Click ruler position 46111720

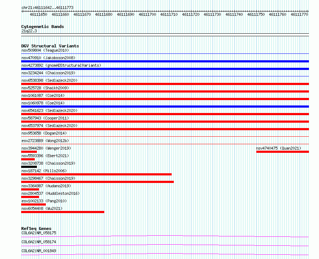(191, 14)
